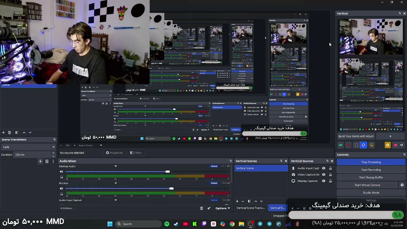Remove configurable transition with trash icon

47,162
